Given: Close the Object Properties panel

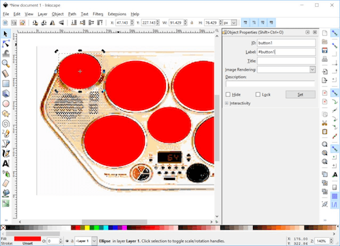Looking at the screenshot, I should [315, 32].
